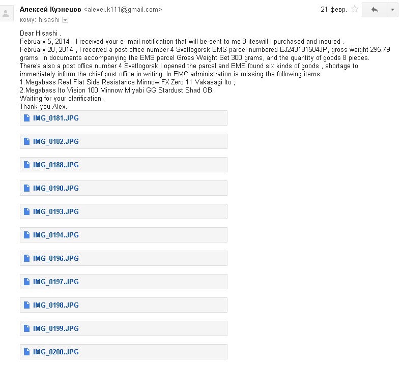Click the file icon for IMG_0188.JPG

pos(26,165)
